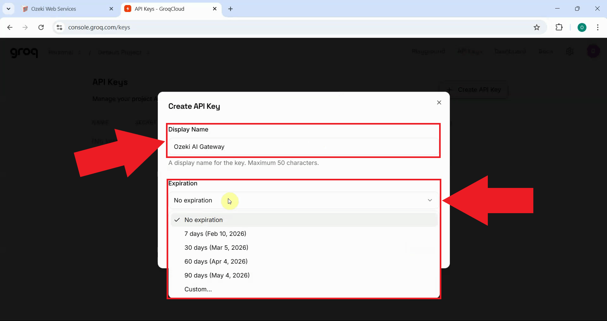607x321 pixels.
Task: Bookmark the page with the star icon
Action: coord(537,27)
